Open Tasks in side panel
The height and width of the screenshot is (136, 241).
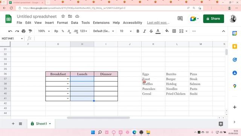tap(235, 60)
